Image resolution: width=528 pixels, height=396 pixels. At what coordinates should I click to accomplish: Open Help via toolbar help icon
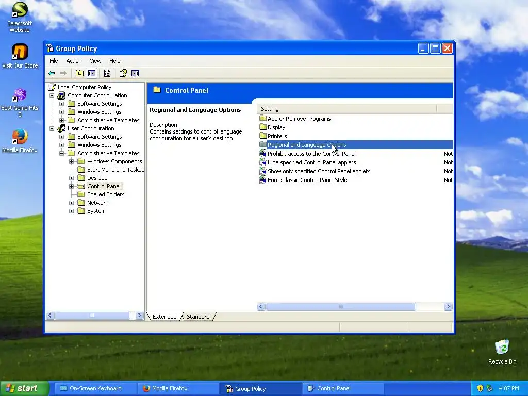tap(123, 73)
